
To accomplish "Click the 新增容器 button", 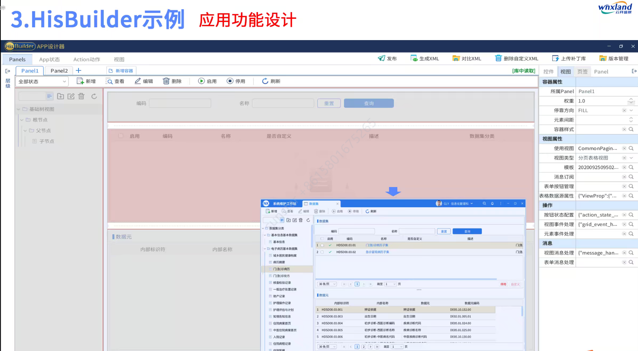I will (121, 71).
